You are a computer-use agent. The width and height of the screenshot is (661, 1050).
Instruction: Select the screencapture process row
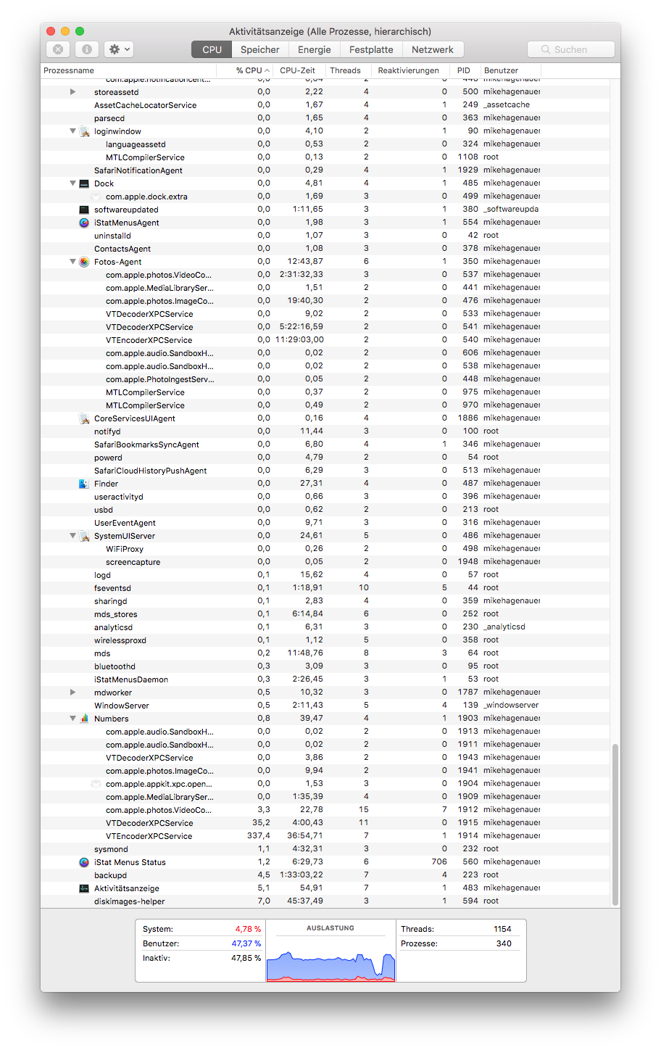[326, 562]
